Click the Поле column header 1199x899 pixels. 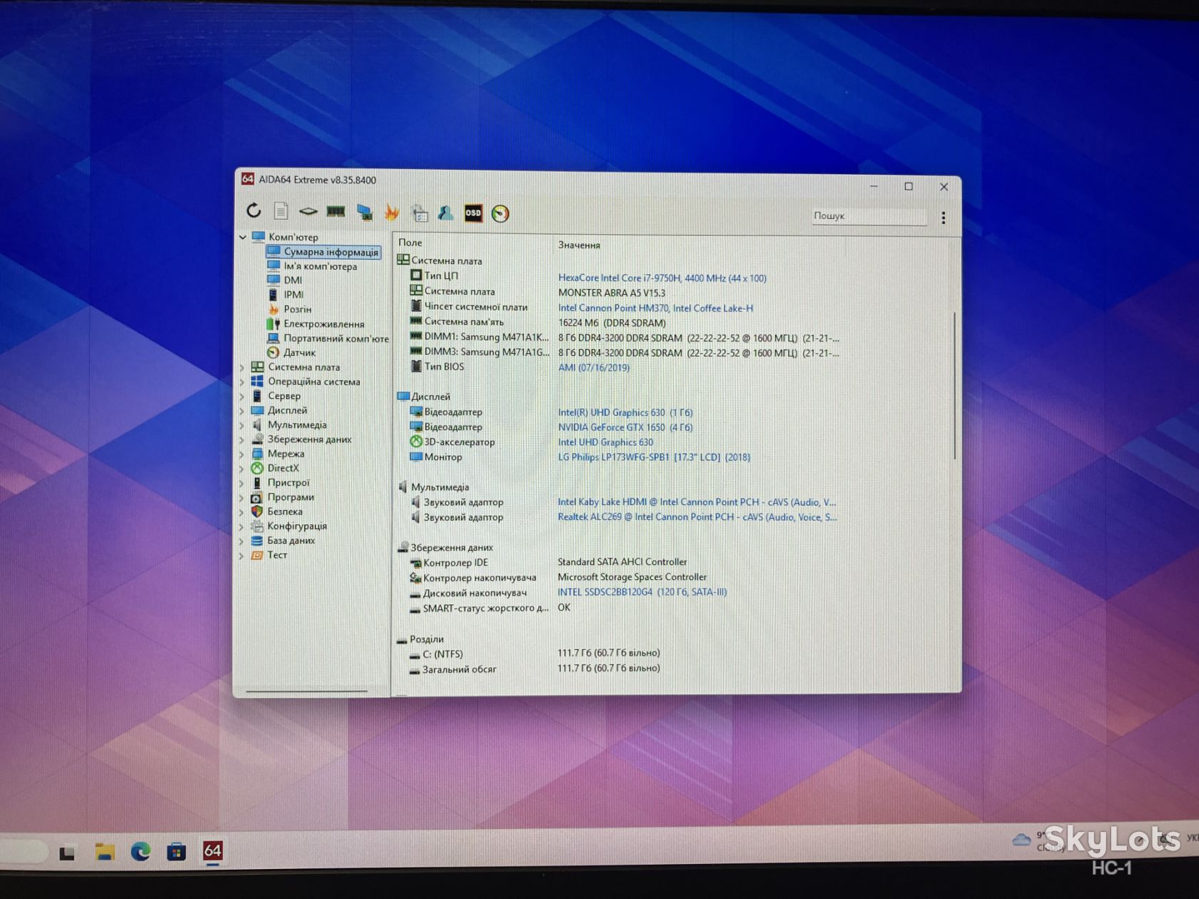click(x=410, y=243)
